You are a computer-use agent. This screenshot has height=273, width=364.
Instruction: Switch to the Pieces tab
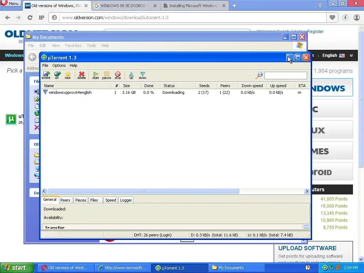[81, 200]
